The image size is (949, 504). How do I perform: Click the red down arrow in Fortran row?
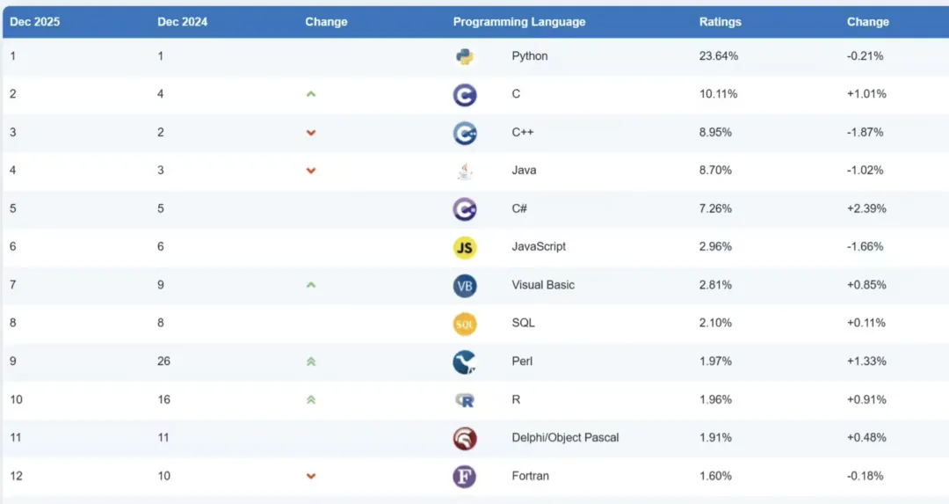311,477
